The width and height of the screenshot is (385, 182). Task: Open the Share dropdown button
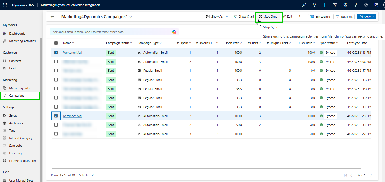point(367,17)
